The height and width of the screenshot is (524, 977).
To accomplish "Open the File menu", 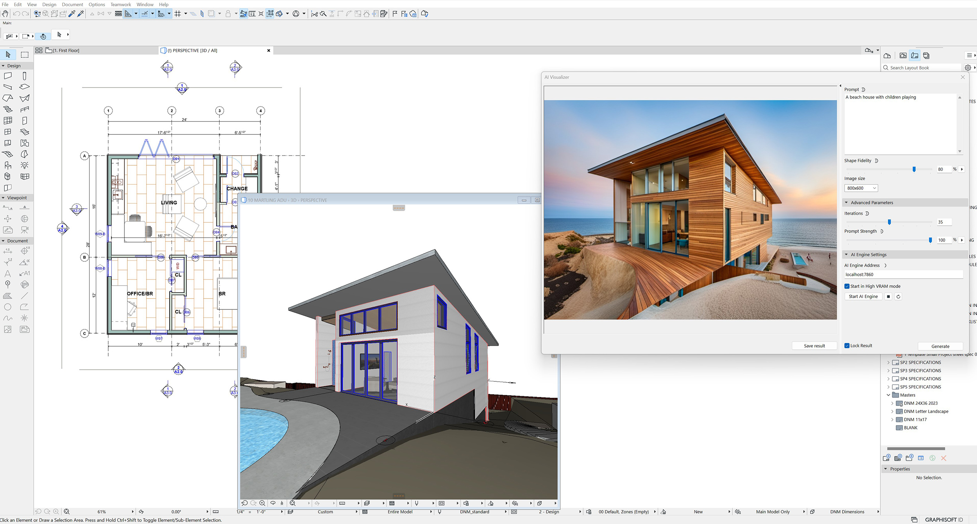I will pyautogui.click(x=5, y=4).
